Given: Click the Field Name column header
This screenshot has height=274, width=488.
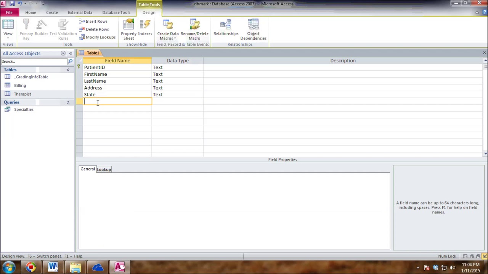Looking at the screenshot, I should [117, 61].
